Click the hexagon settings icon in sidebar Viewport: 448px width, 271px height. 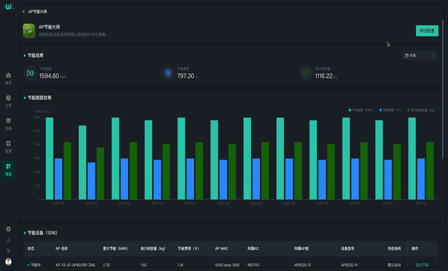8,229
